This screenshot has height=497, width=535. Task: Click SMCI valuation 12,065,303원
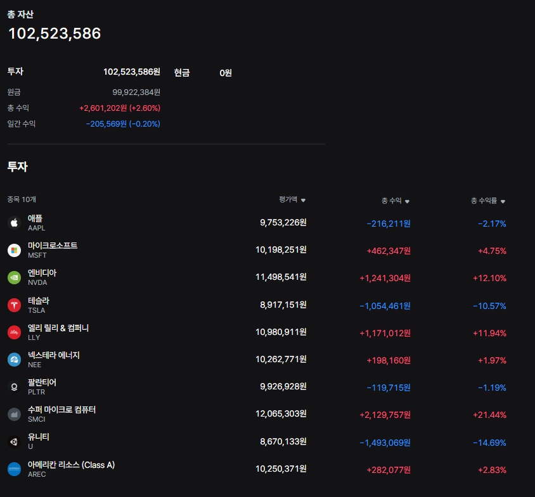pyautogui.click(x=281, y=414)
